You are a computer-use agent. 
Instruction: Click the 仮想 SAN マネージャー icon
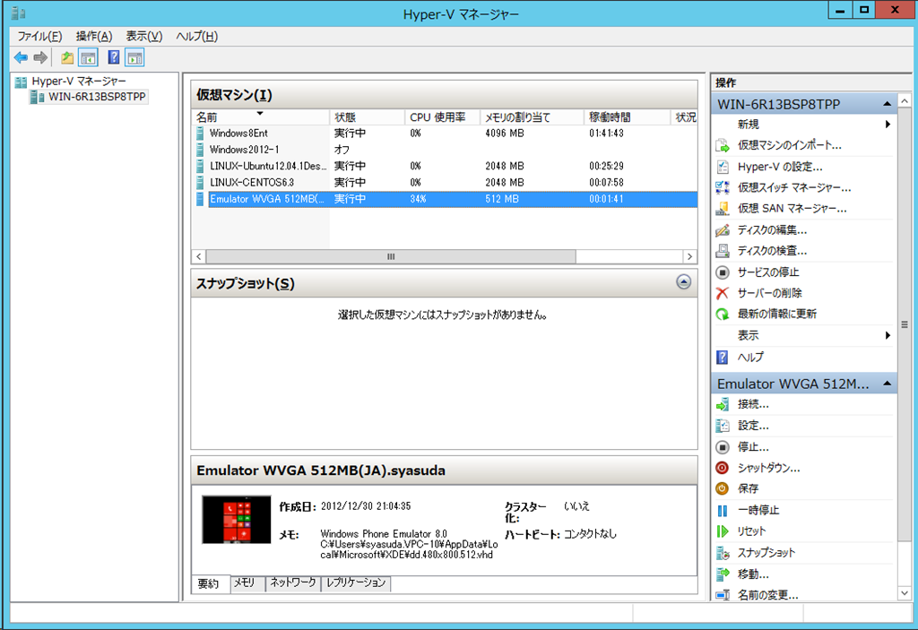coord(723,209)
